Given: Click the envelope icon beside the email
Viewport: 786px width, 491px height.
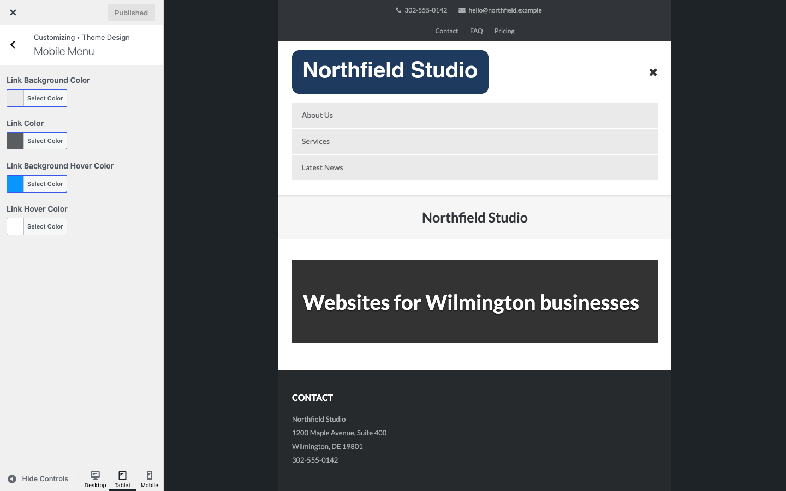Looking at the screenshot, I should coord(462,10).
